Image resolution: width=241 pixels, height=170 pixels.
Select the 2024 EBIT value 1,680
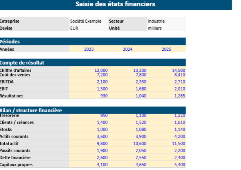140,89
